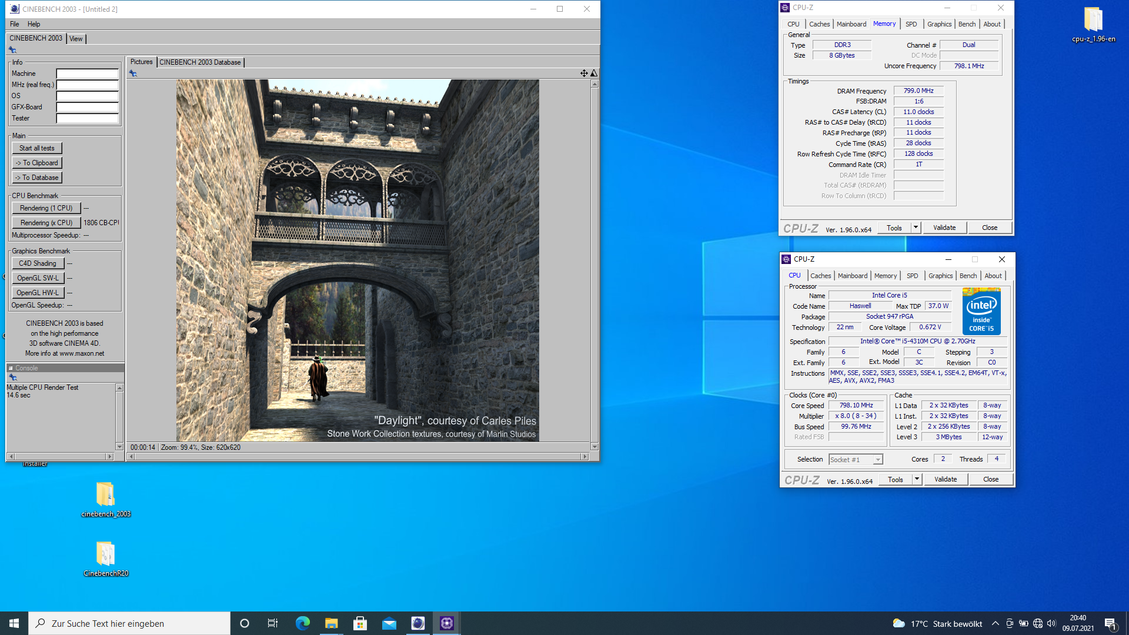Screen dimensions: 1129x635
Task: Click picture viewer horizontal scrollbar right arrow
Action: click(584, 457)
